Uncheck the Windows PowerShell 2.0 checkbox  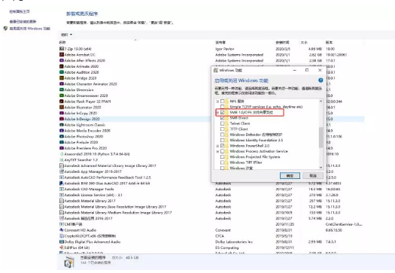point(223,146)
